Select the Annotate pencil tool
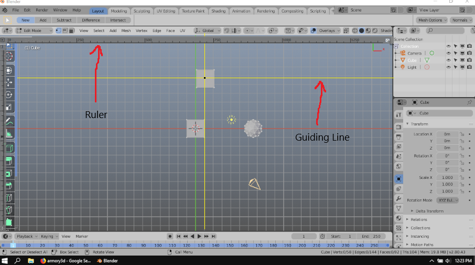Image resolution: width=475 pixels, height=265 pixels. coord(9,121)
